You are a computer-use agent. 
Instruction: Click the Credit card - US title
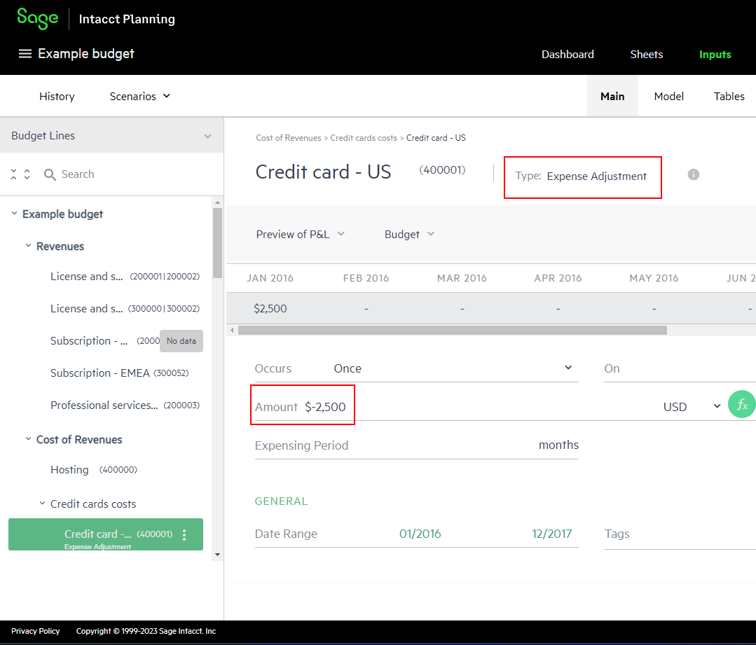[323, 172]
